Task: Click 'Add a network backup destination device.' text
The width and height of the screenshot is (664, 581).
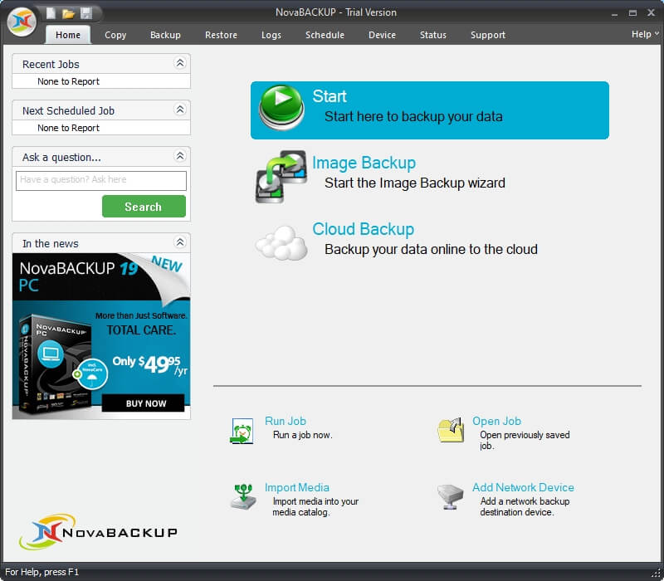Action: click(525, 507)
